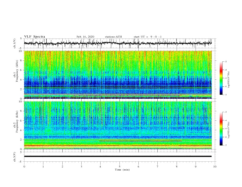
Task: Click the ch.3 voltage trace line
Action: tap(118, 156)
